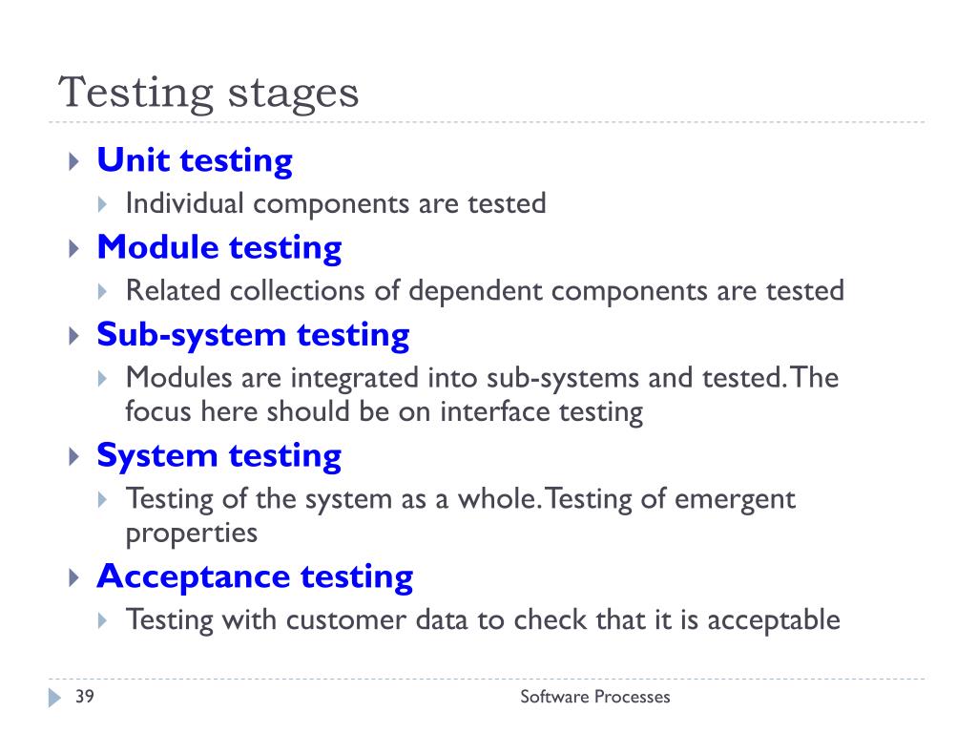Click the arrow bullet beside Sub-system testing
977x733 pixels.
coord(74,337)
